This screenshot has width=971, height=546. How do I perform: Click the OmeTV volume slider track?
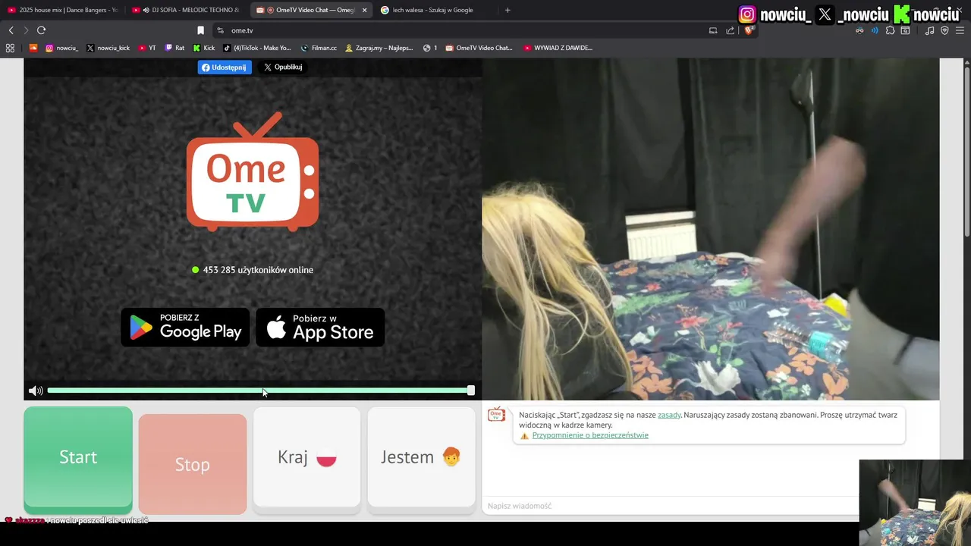tap(258, 391)
